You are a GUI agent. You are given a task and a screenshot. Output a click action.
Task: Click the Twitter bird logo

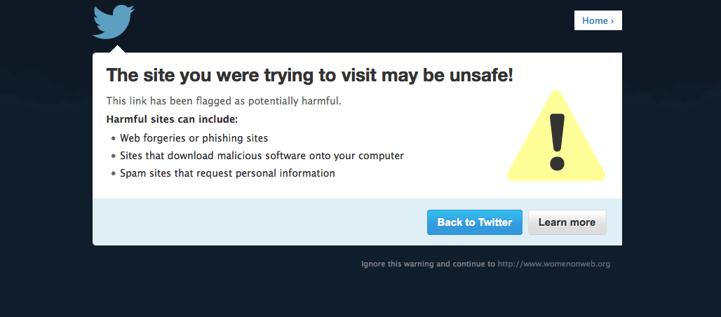pos(112,22)
